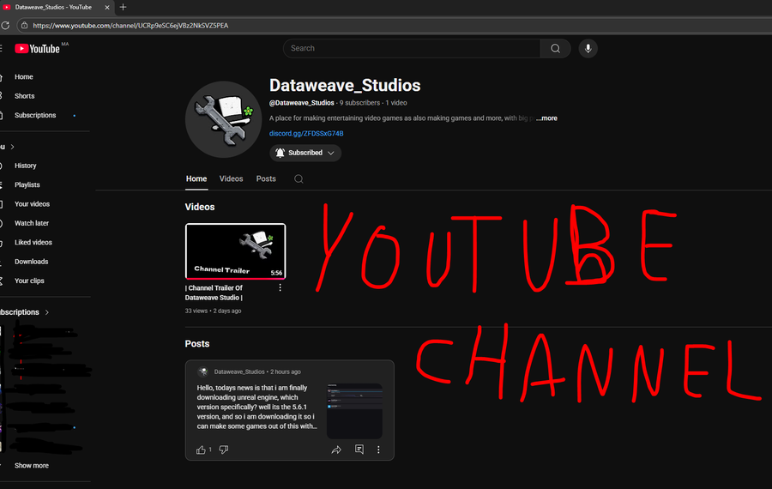Open Liked videos in sidebar
Viewport: 772px width, 489px height.
pos(33,242)
